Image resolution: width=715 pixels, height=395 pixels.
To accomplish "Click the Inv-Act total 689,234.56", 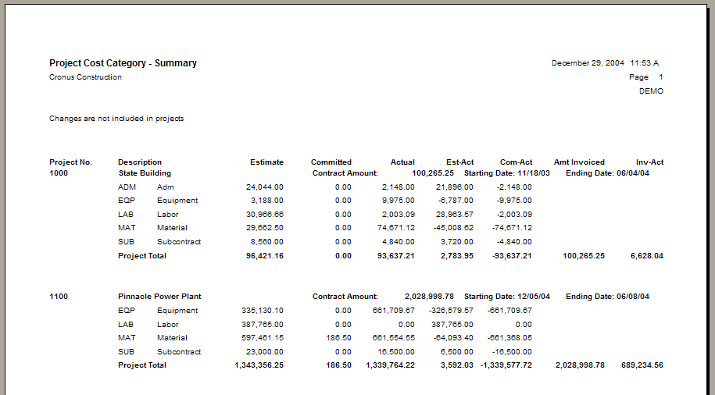I will (636, 365).
